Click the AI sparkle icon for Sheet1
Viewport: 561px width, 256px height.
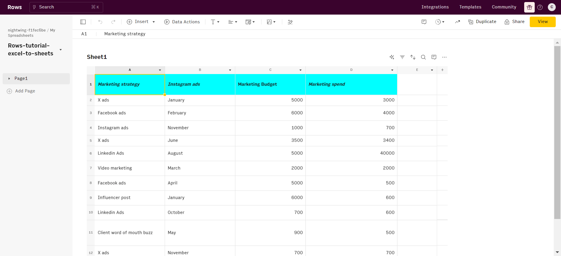(392, 57)
